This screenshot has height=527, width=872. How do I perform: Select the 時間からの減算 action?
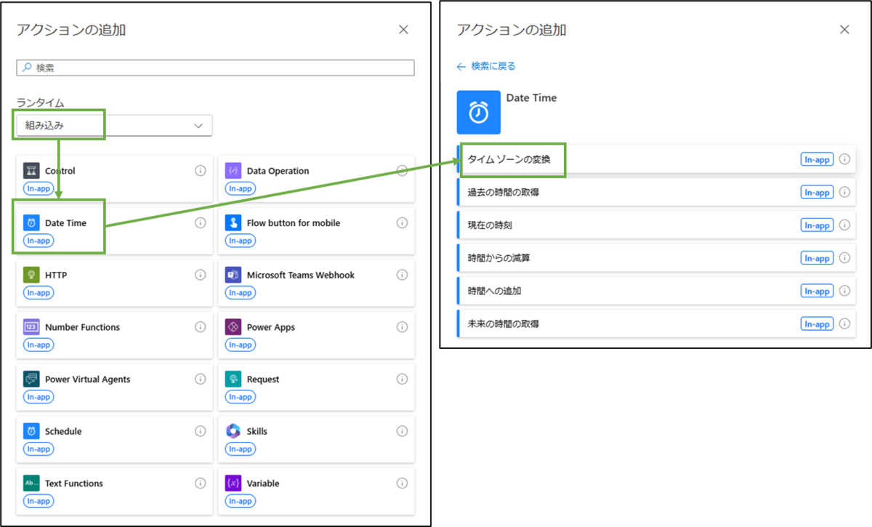tap(656, 258)
